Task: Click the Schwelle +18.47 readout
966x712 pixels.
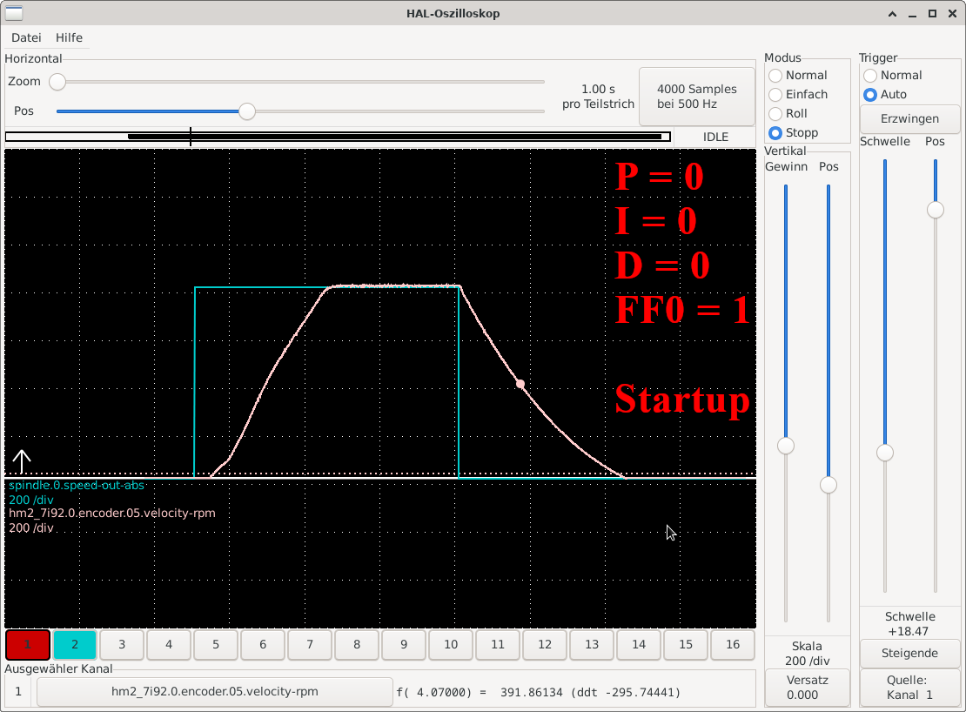Action: [909, 624]
